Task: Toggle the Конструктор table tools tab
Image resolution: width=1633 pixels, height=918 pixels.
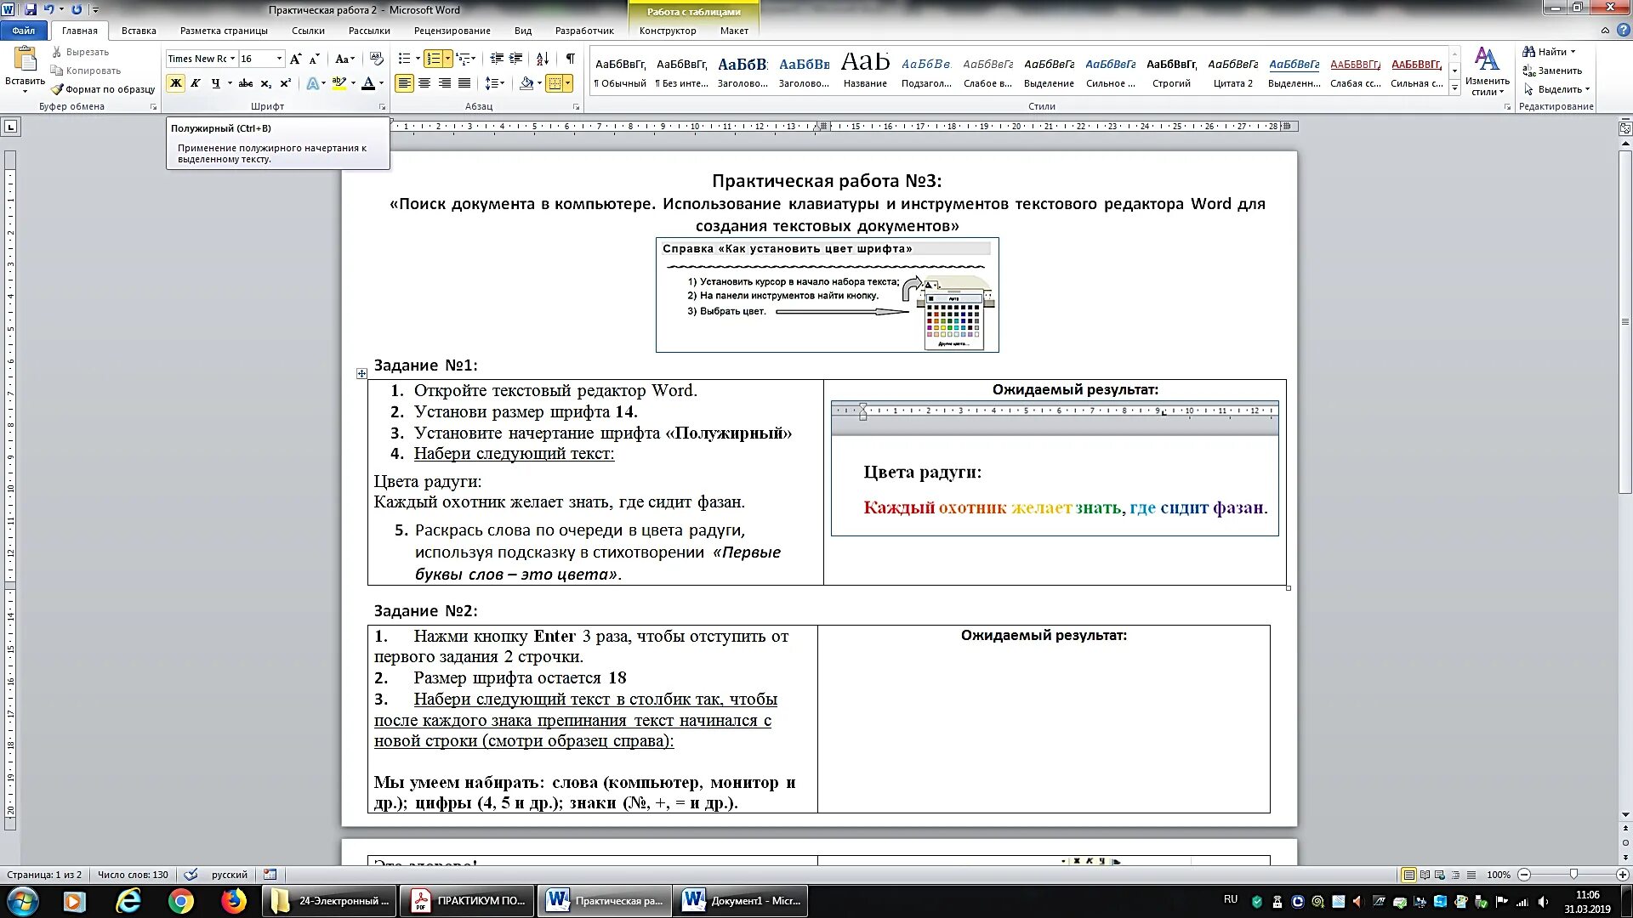Action: 668,31
